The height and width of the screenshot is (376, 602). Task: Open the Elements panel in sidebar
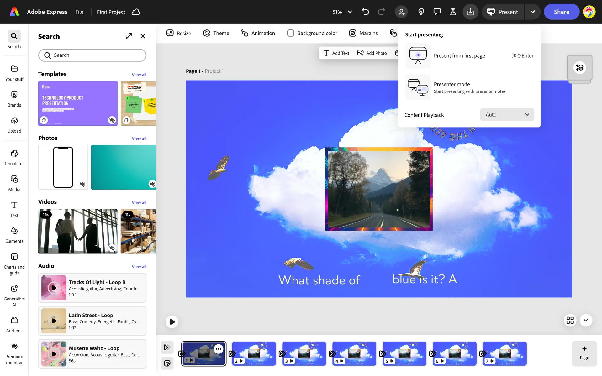pos(14,235)
